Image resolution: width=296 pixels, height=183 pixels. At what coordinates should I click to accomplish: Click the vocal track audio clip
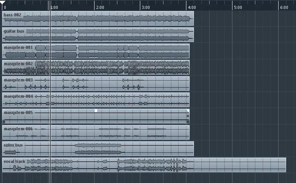pos(144,165)
